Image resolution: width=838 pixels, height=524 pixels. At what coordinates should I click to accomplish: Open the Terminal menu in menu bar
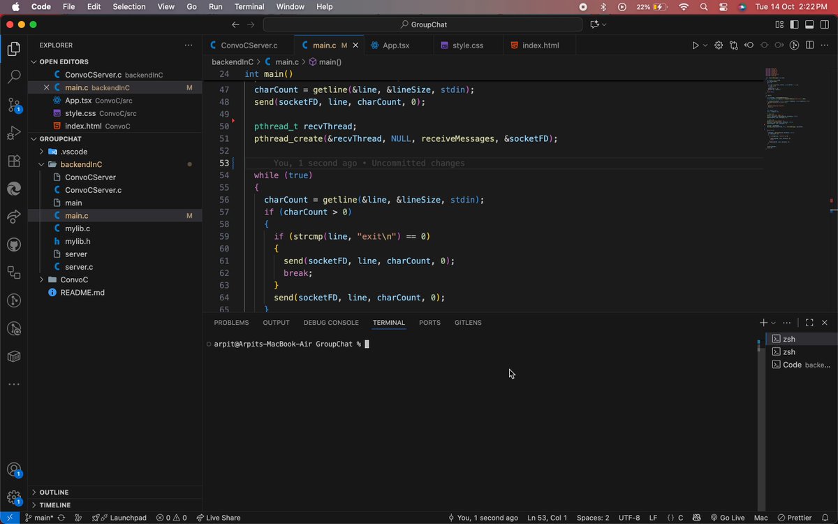249,6
